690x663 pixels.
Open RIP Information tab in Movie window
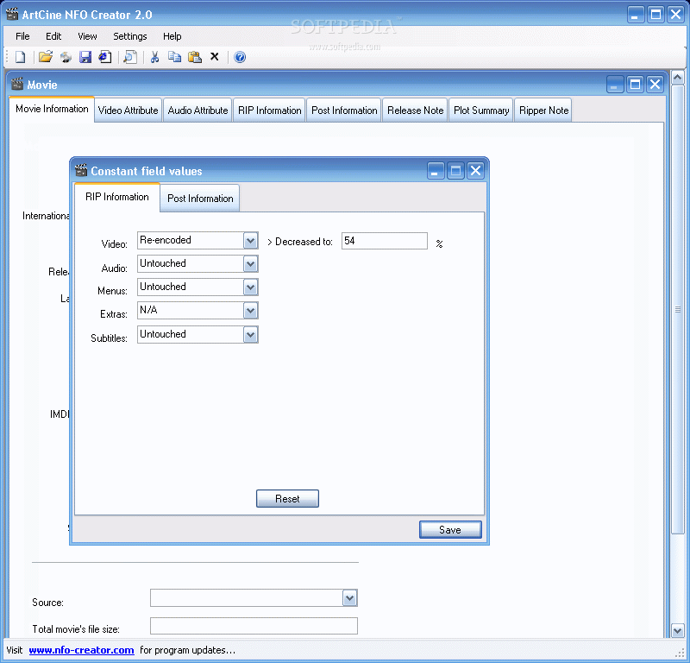point(270,110)
